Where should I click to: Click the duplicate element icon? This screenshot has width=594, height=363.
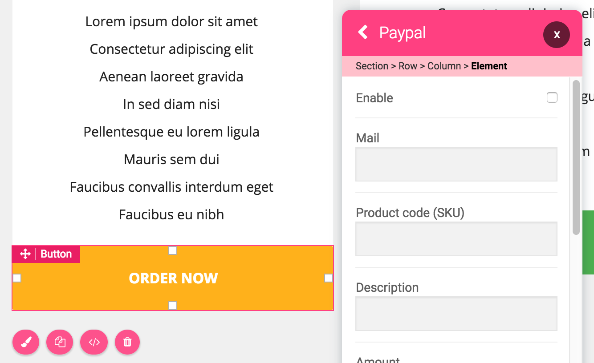click(60, 342)
